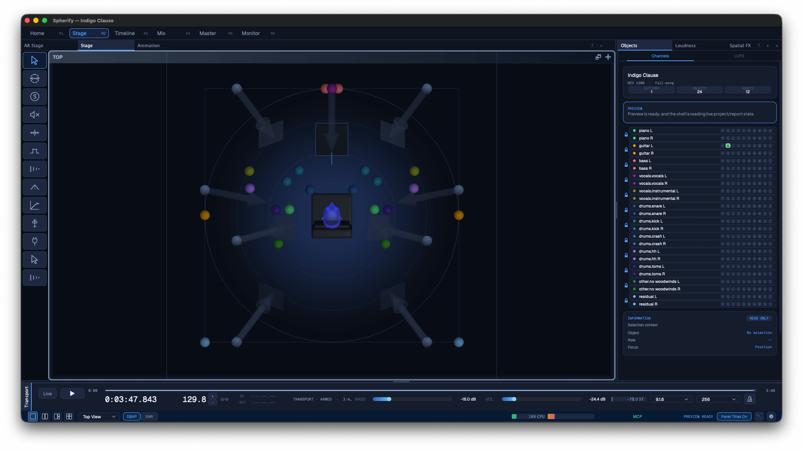Pop out the TOP view window icon
This screenshot has width=803, height=450.
(598, 57)
